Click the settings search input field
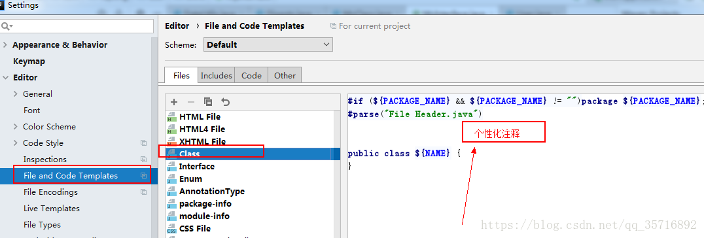This screenshot has height=238, width=704. 77,27
